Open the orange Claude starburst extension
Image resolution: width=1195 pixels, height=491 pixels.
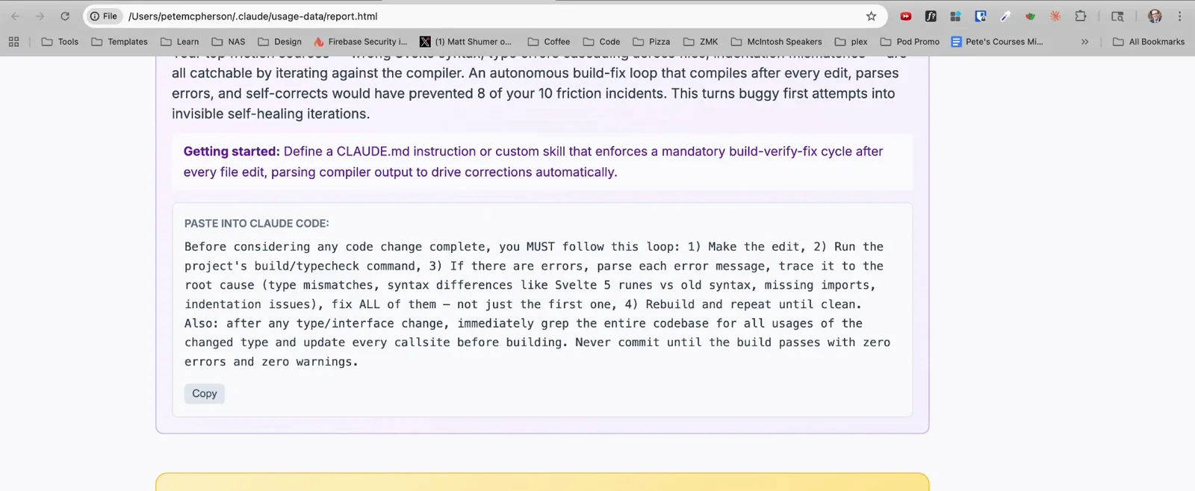pos(1055,16)
